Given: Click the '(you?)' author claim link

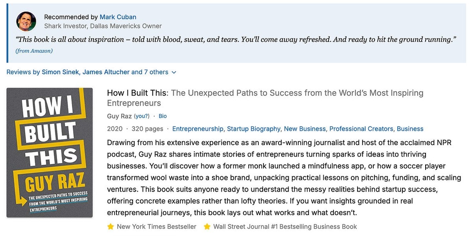Looking at the screenshot, I should (142, 116).
